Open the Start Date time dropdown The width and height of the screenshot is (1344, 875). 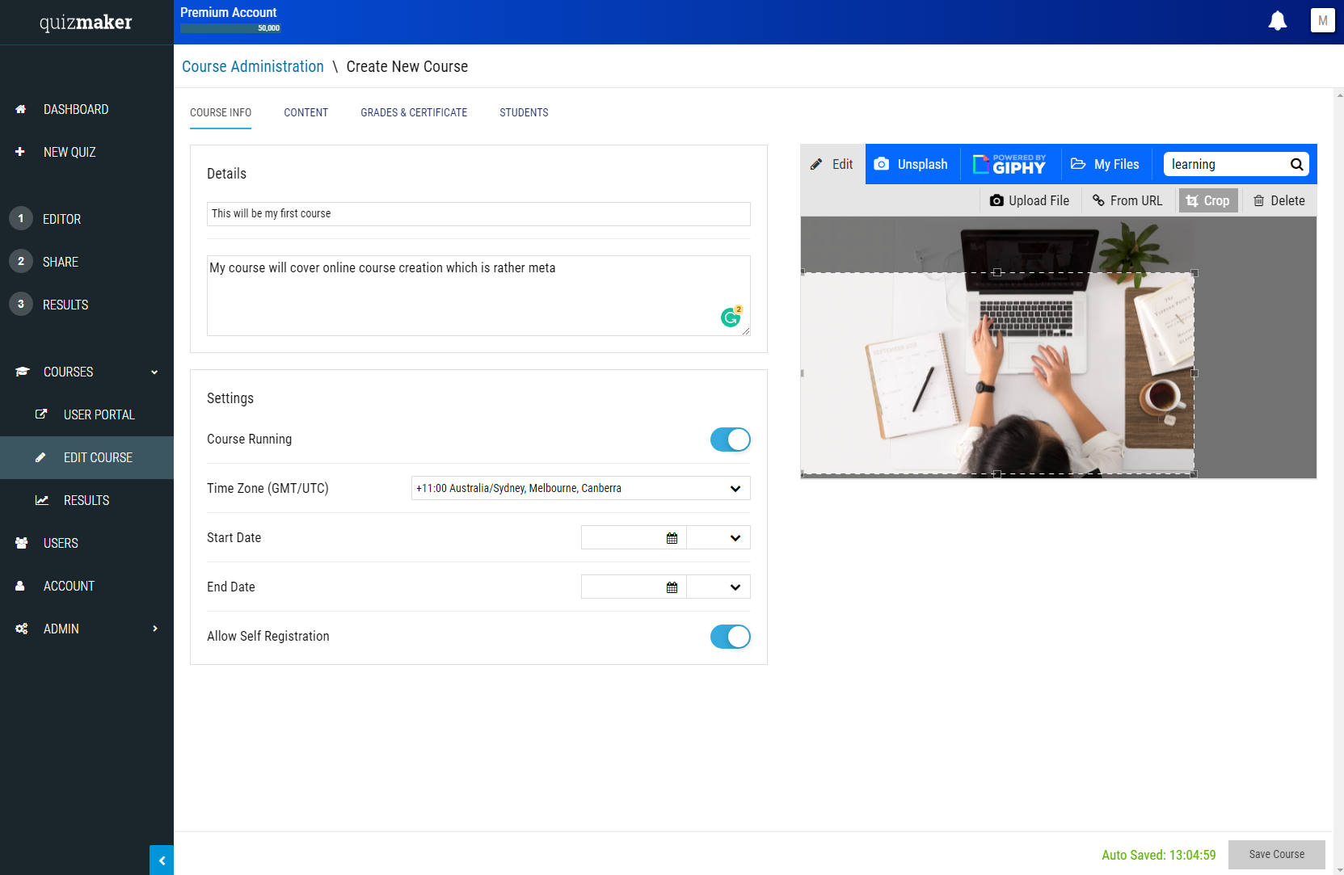718,538
